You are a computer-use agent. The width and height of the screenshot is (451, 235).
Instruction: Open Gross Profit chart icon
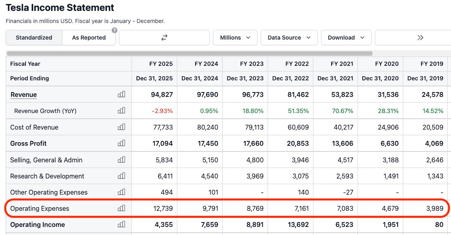pyautogui.click(x=121, y=143)
